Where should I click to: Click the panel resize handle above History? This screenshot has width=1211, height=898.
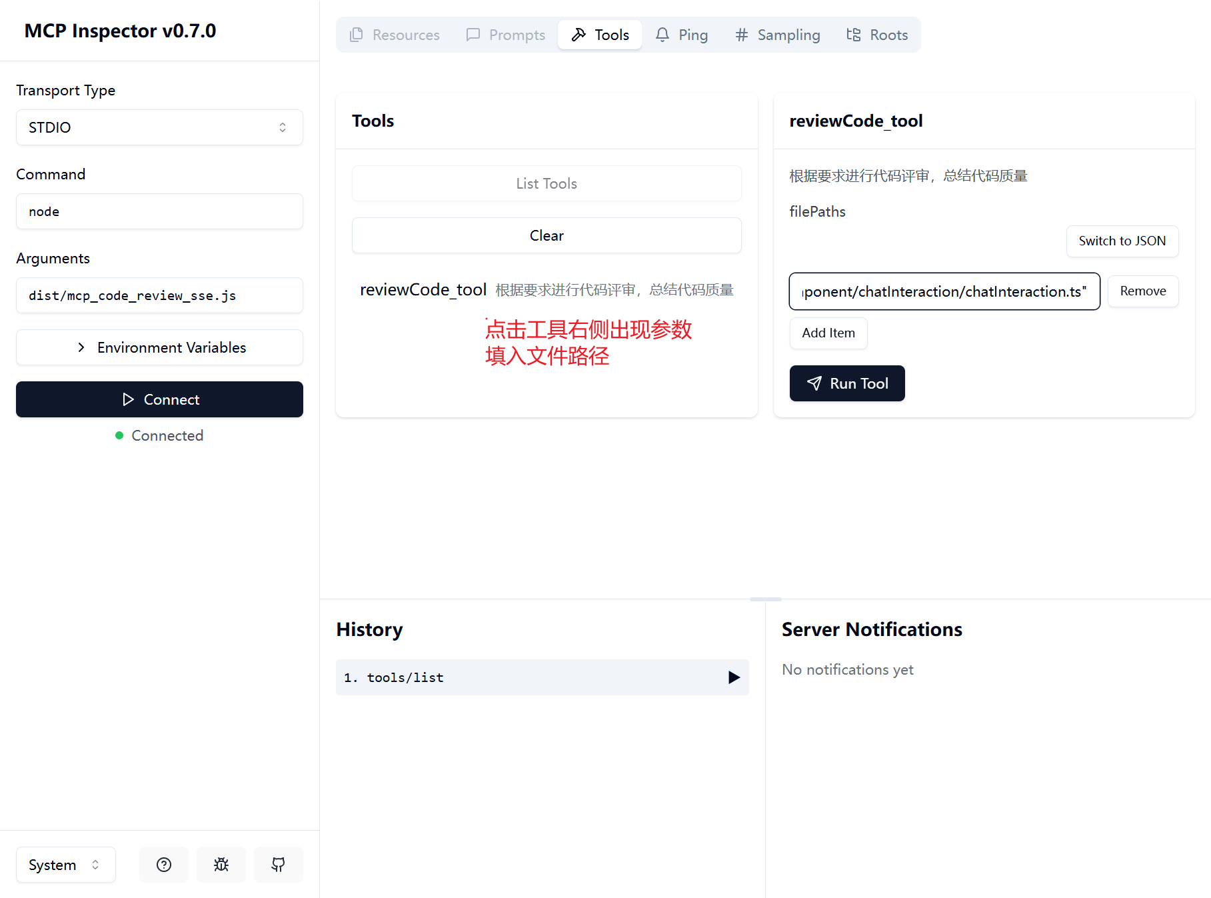765,599
